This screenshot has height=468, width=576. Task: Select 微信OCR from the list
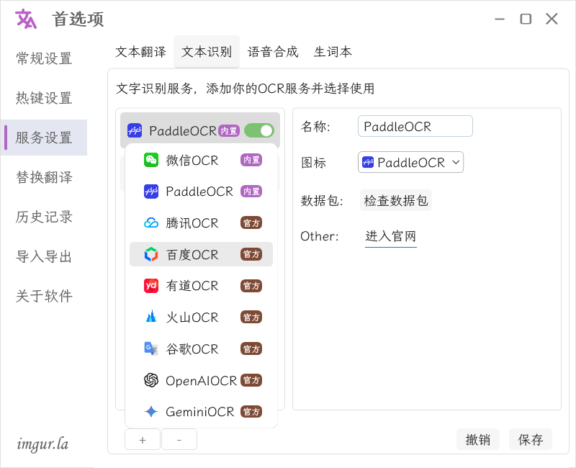pyautogui.click(x=202, y=160)
